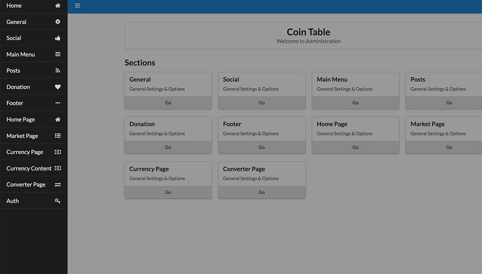
Task: Open Main Menu in the sidebar
Action: coord(21,54)
